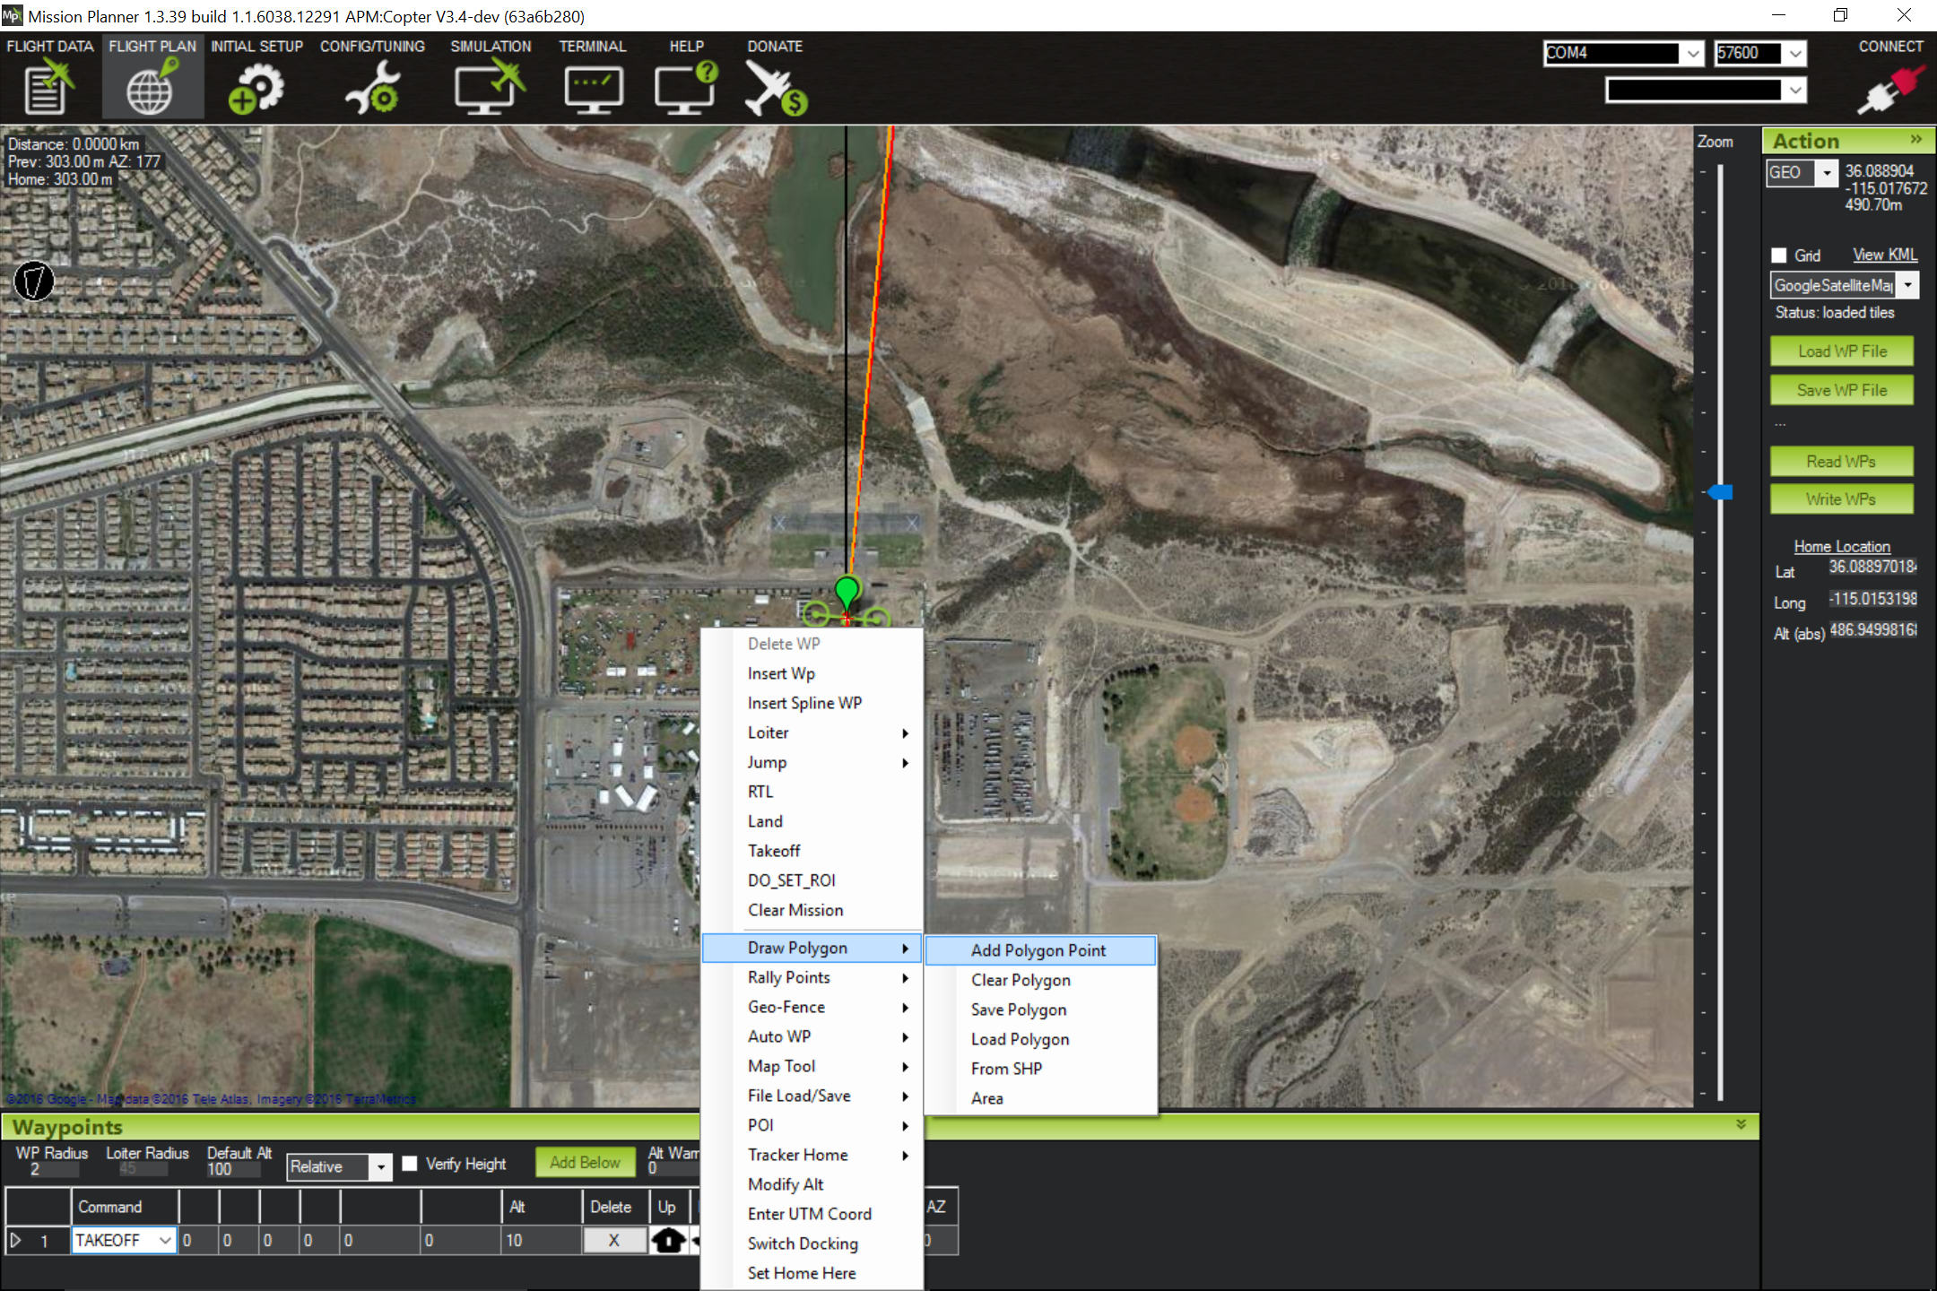Click the black shield icon on map
The image size is (1937, 1291).
[x=34, y=282]
